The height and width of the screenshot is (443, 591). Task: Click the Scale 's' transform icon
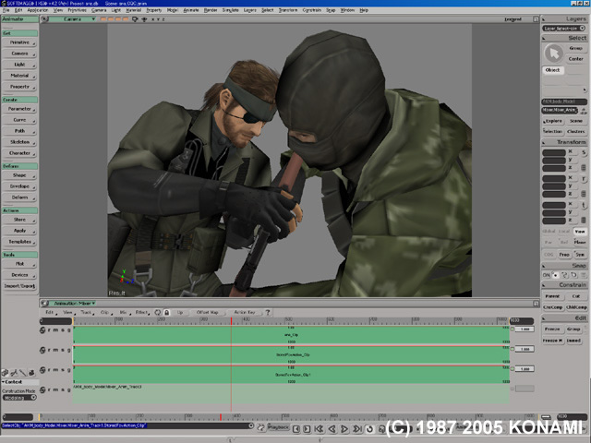tap(584, 152)
